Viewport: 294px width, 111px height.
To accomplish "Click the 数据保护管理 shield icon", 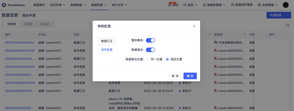I will click(232, 5).
